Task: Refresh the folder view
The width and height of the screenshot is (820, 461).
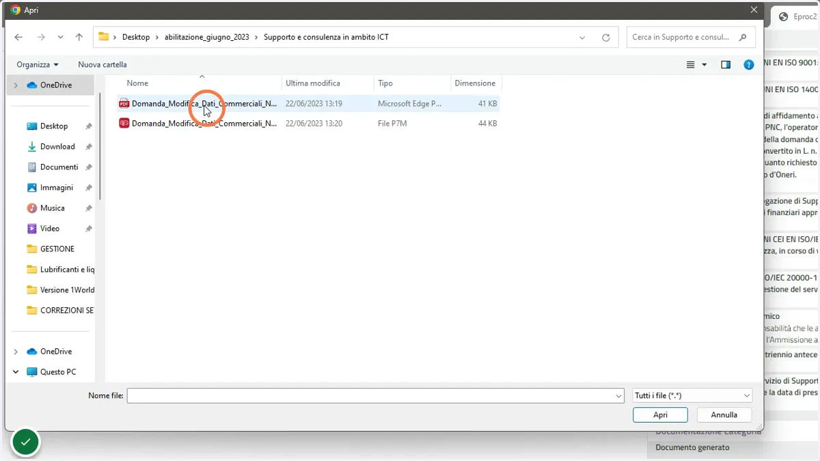Action: 606,38
